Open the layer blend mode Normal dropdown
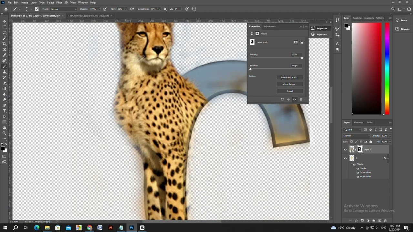The image size is (413, 232). coord(356,136)
